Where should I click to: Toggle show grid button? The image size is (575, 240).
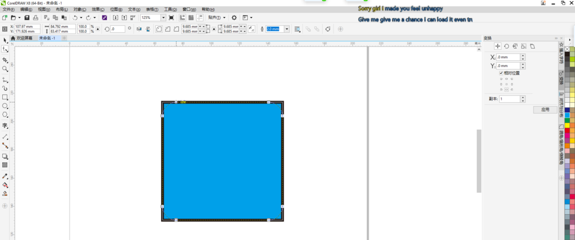(191, 18)
